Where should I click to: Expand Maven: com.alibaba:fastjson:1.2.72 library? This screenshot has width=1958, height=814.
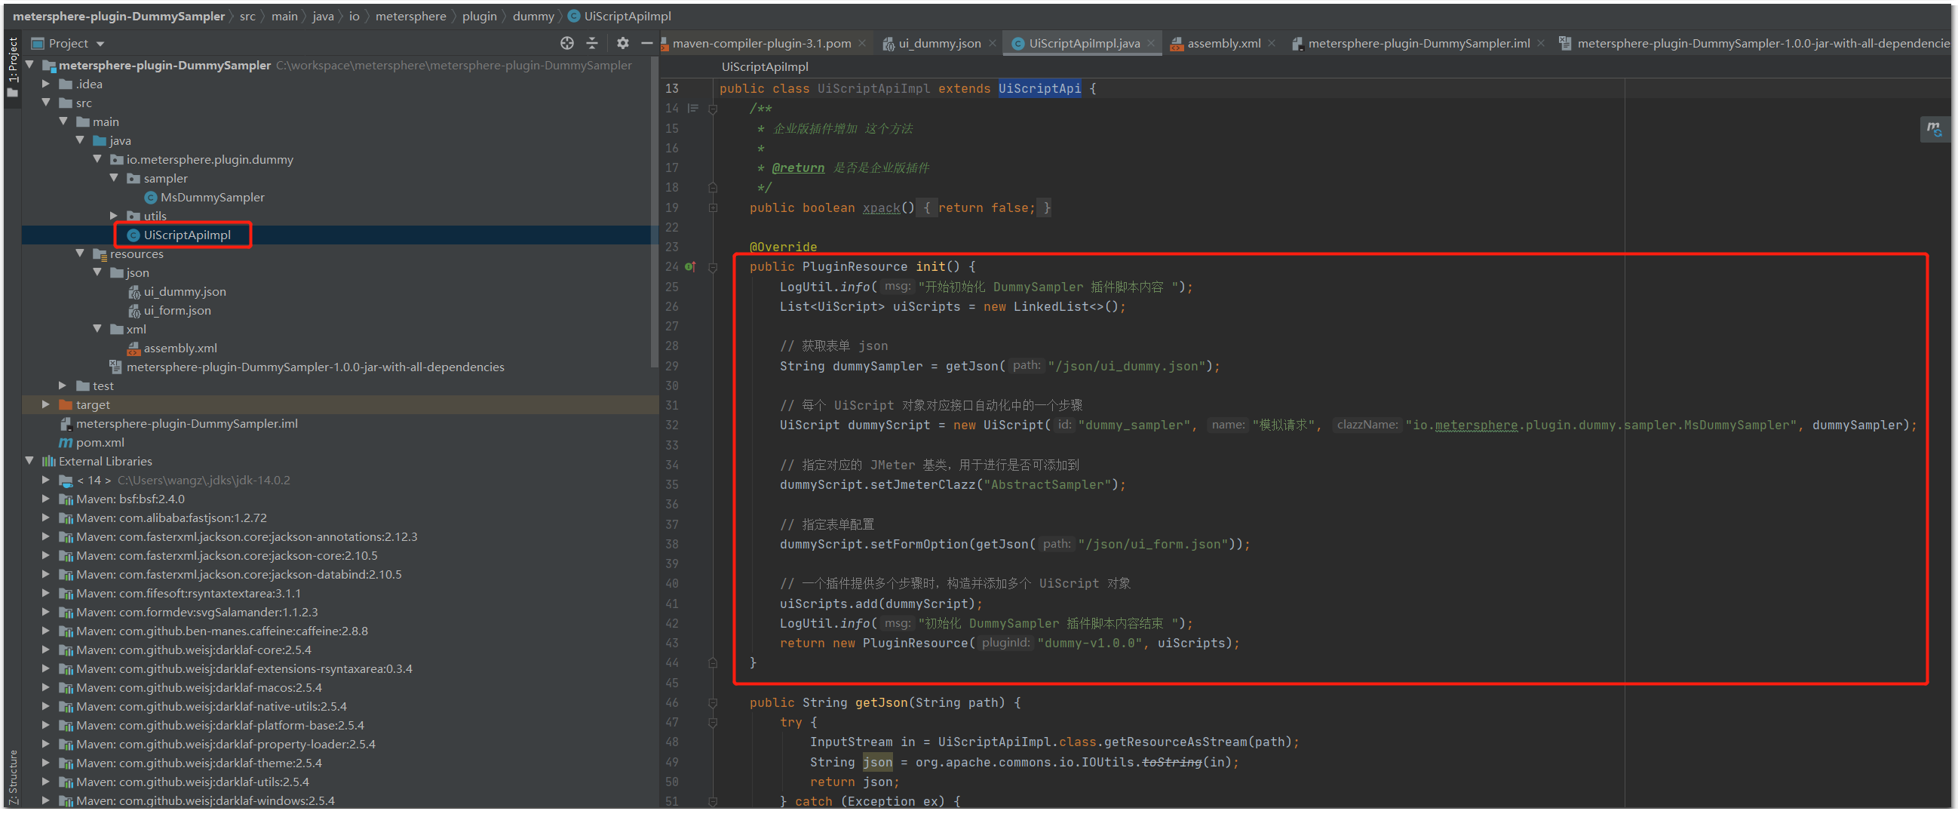tap(46, 519)
